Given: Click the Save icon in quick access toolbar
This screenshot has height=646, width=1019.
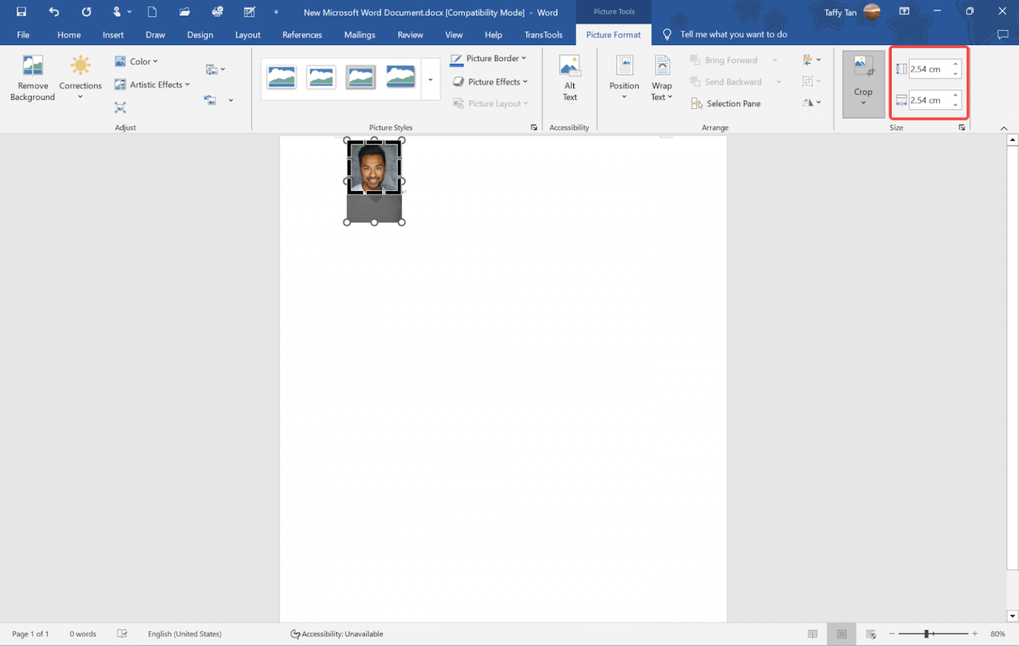Looking at the screenshot, I should [x=21, y=12].
